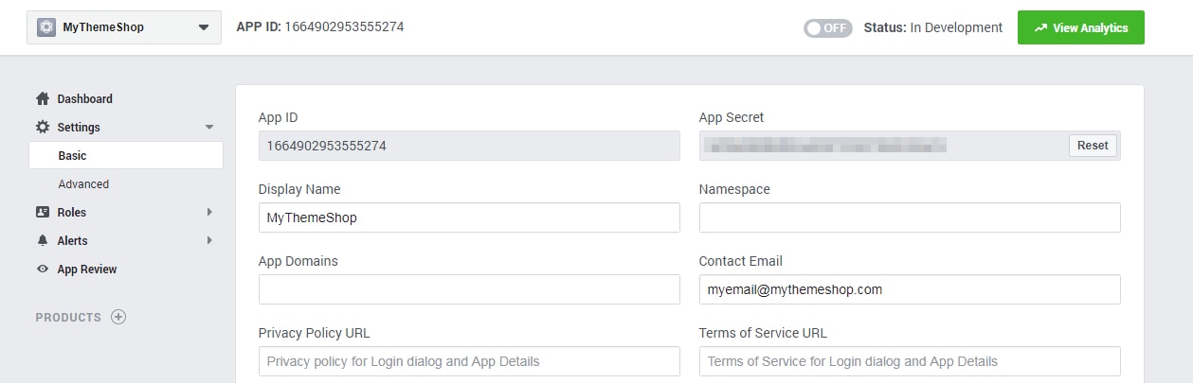The width and height of the screenshot is (1193, 383).
Task: Open the Advanced settings menu item
Action: point(83,184)
